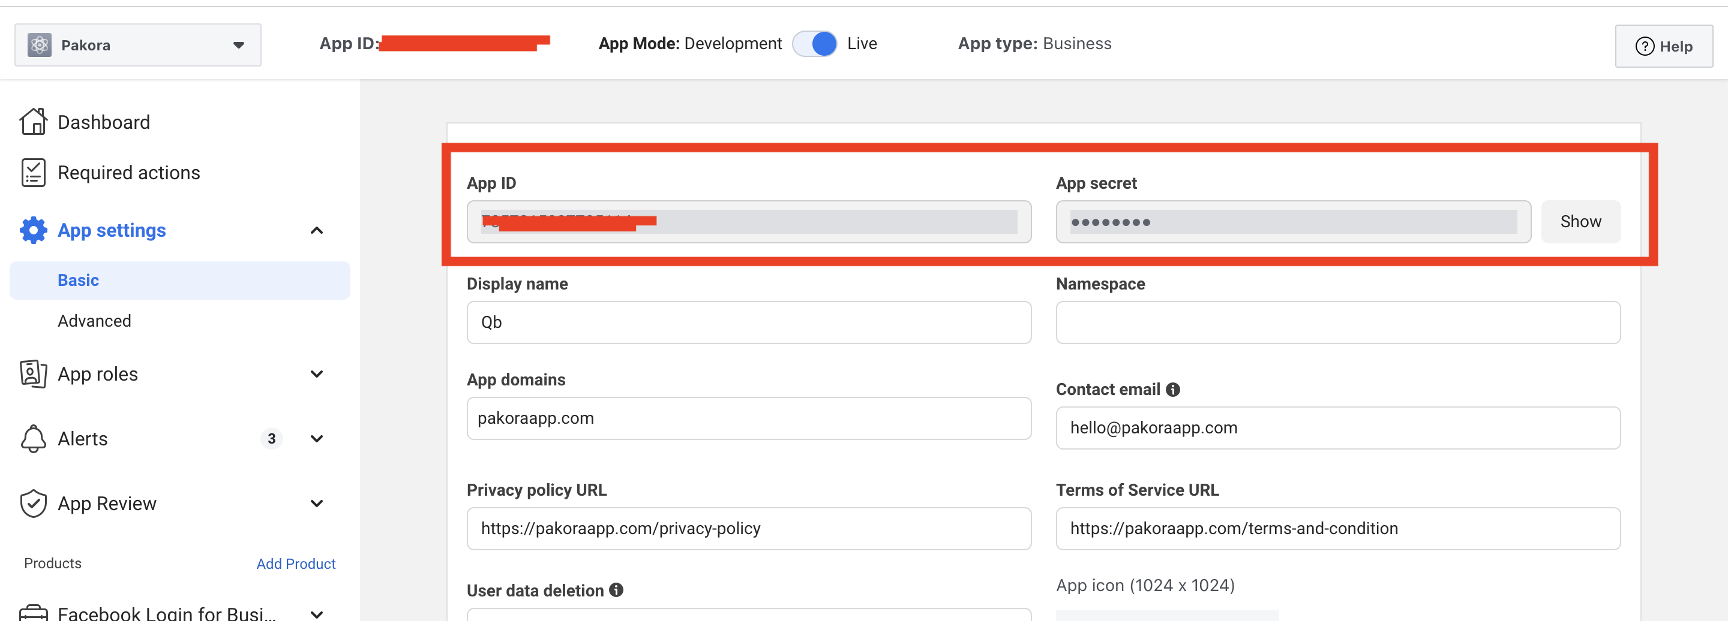Open App roles menu label

98,374
